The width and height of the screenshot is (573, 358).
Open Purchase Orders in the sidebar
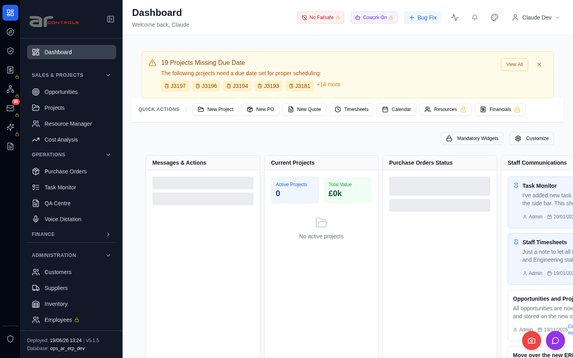tap(72, 171)
